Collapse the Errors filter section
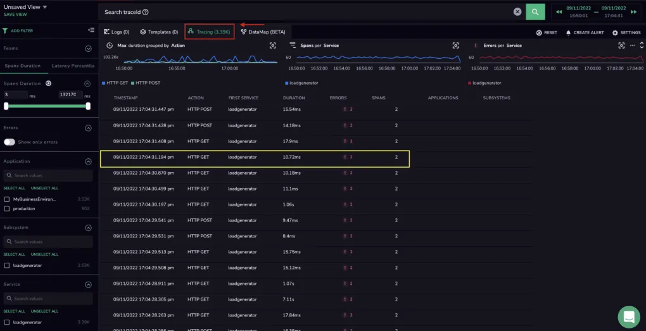The height and width of the screenshot is (331, 646). click(x=88, y=128)
